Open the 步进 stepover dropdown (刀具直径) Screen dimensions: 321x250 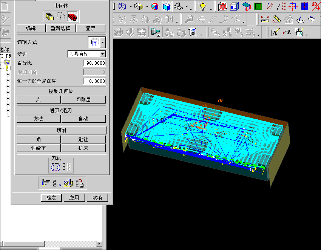[x=102, y=54]
